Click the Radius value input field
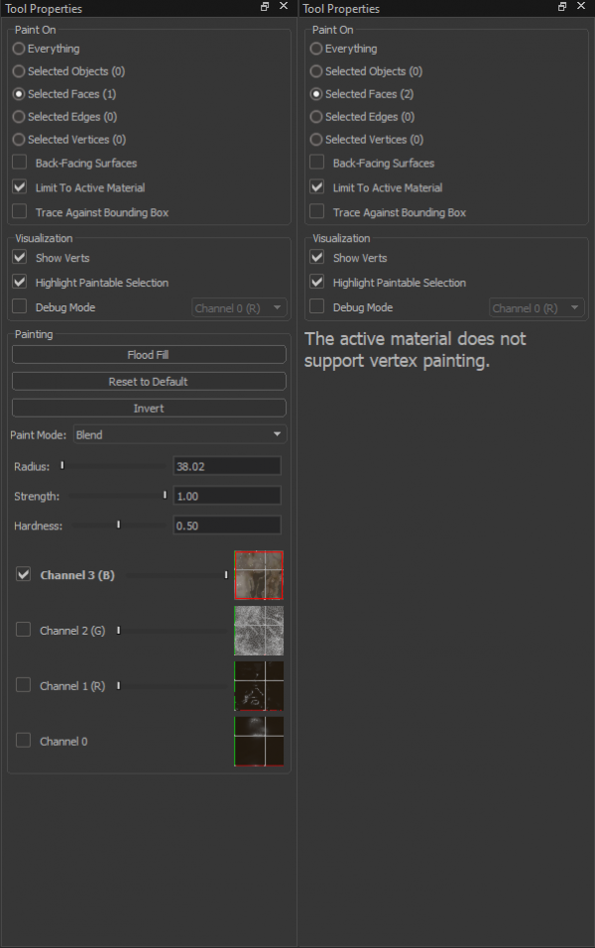 (226, 466)
